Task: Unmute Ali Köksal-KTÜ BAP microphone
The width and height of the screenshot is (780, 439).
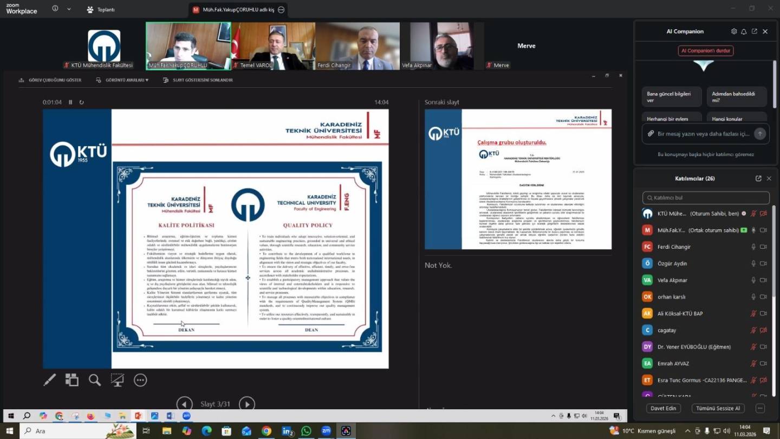Action: (753, 314)
